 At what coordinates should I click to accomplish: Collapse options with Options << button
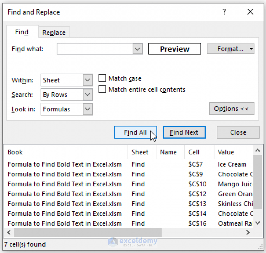[x=232, y=109]
